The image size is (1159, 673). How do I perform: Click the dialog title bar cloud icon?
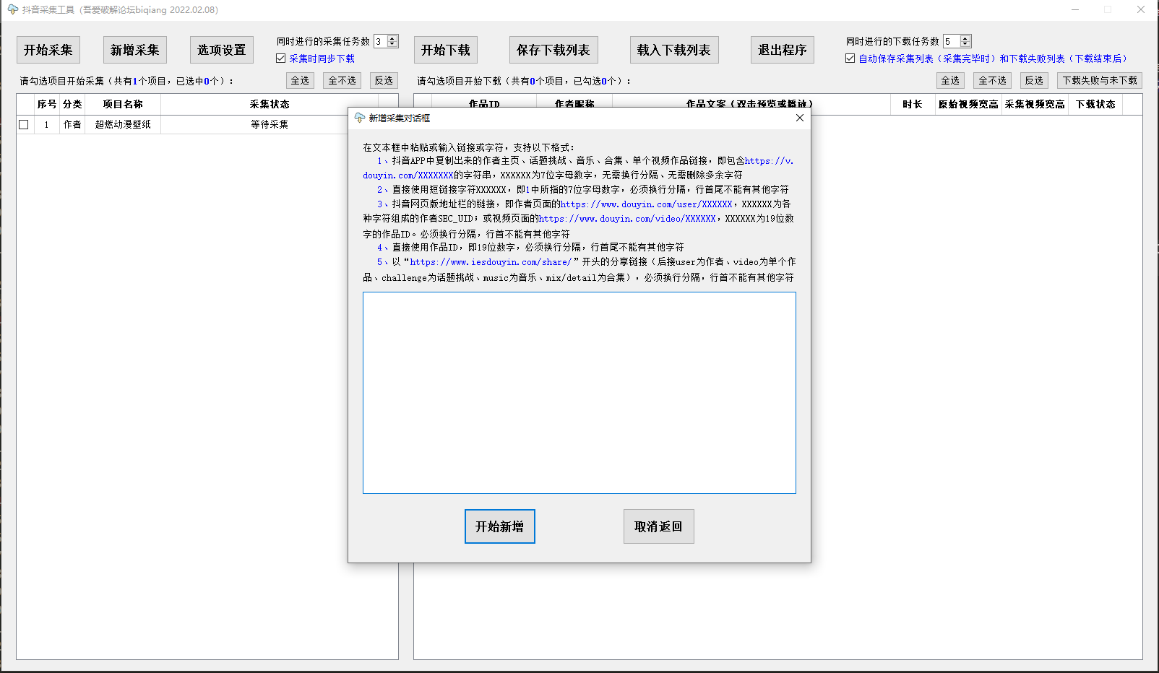pos(360,118)
